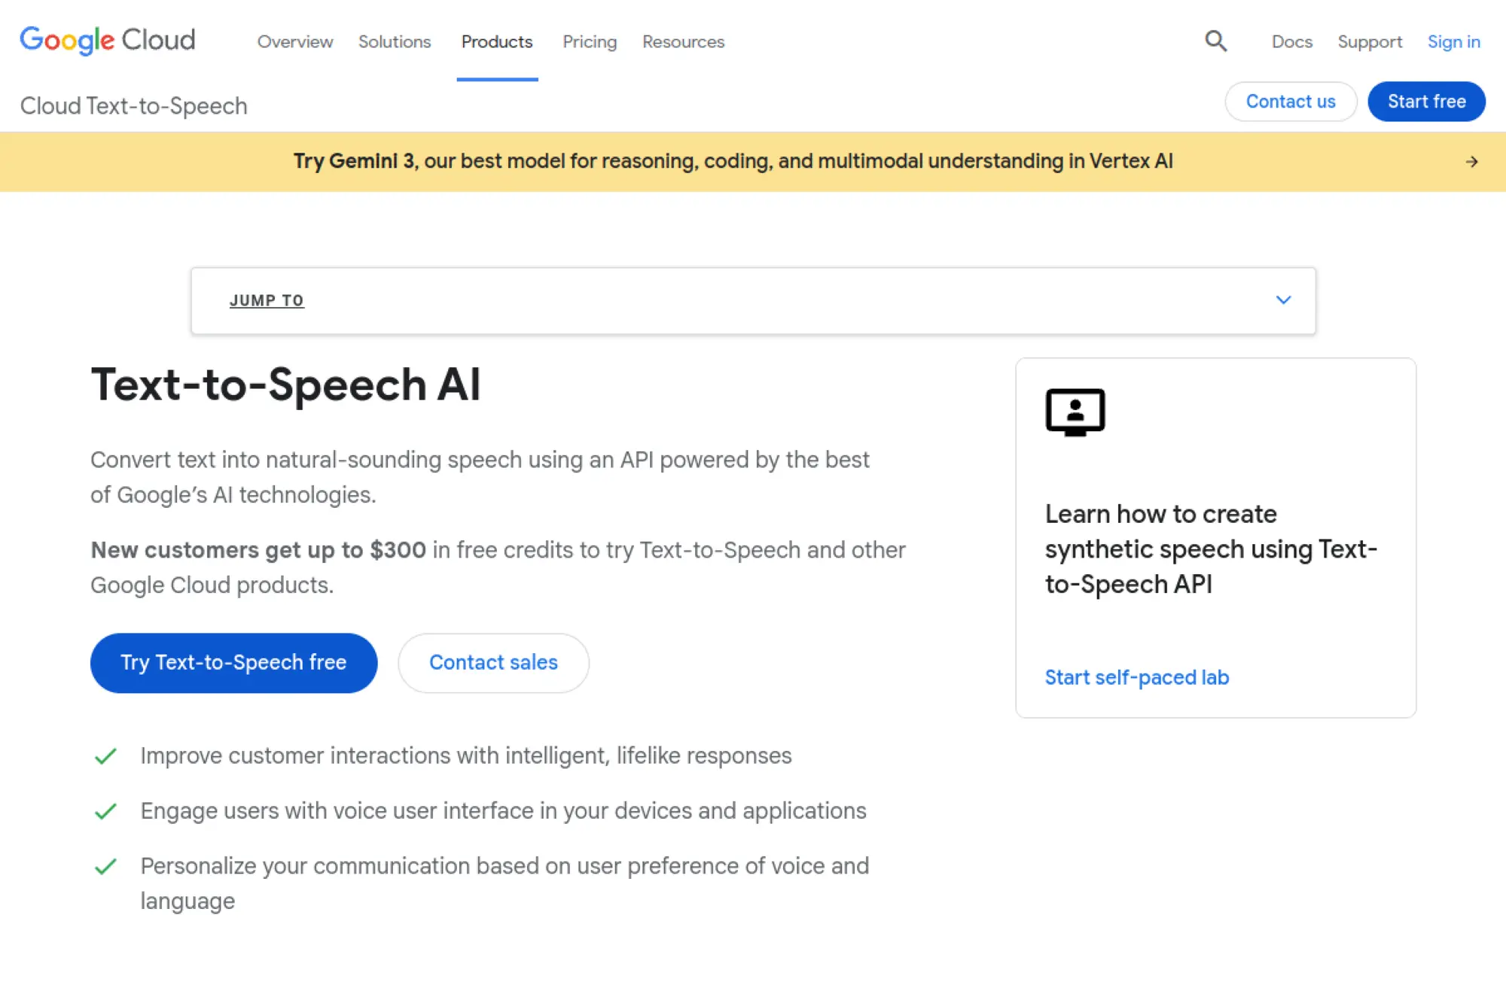This screenshot has height=1003, width=1506.
Task: Click Sign in
Action: coord(1453,42)
